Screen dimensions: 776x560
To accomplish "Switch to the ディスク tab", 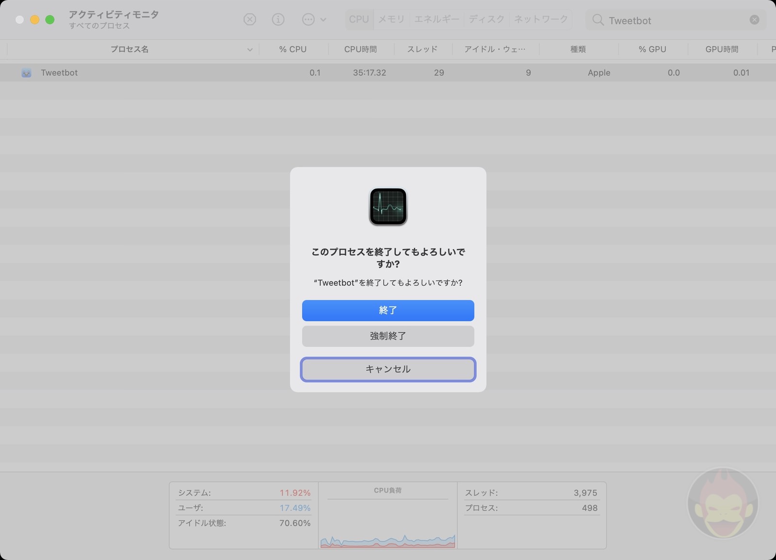I will [486, 19].
